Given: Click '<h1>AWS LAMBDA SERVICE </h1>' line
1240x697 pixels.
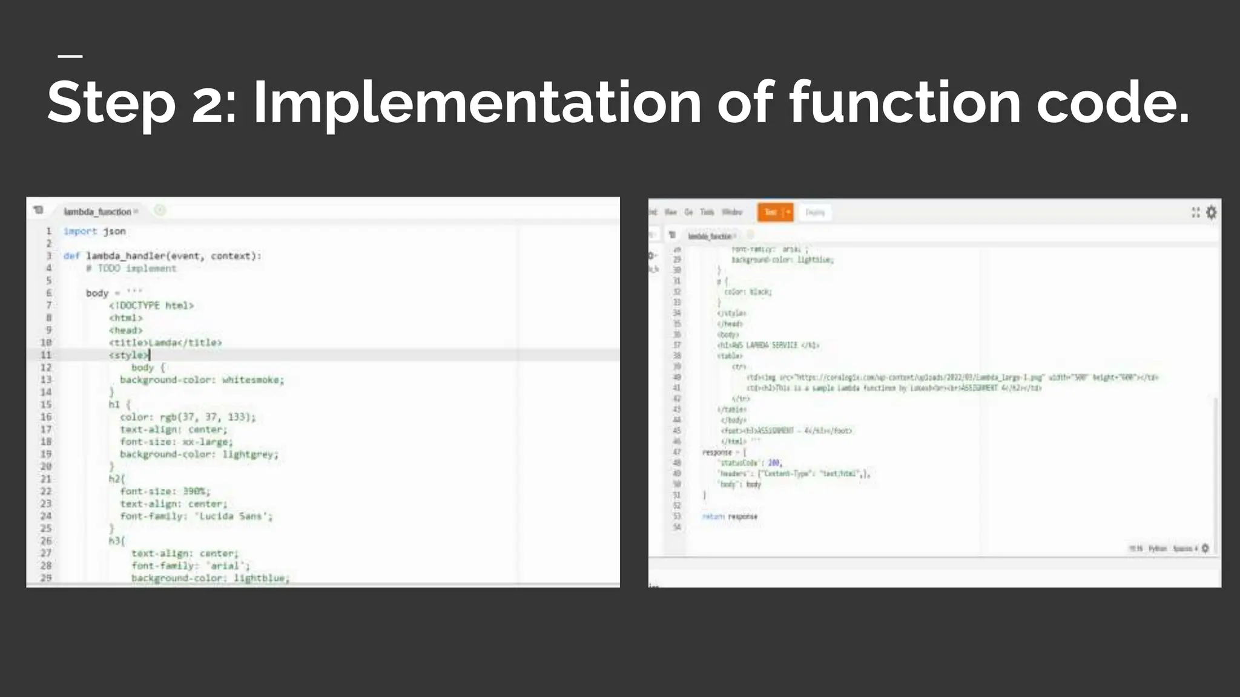Looking at the screenshot, I should tap(768, 345).
